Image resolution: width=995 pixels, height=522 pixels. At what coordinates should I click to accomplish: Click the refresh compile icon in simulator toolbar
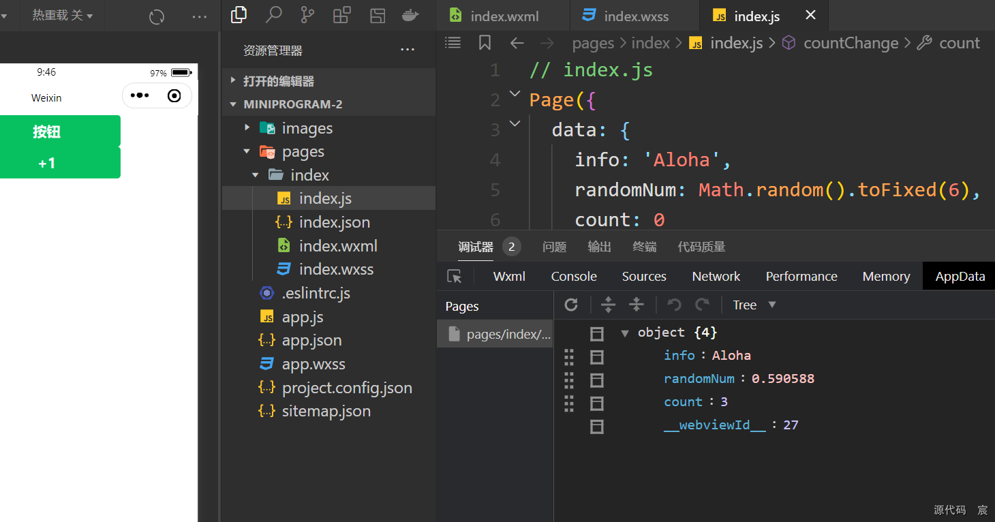157,16
